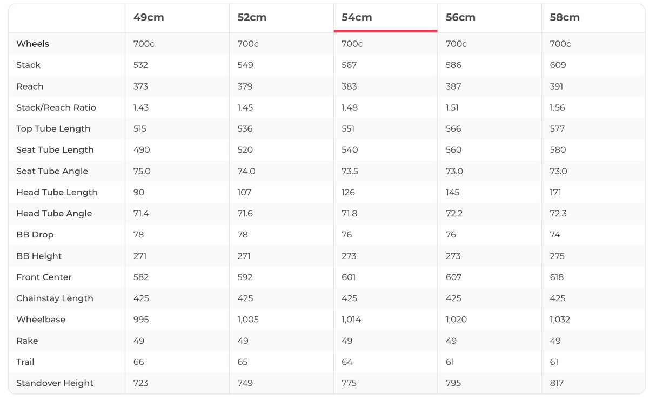
Task: Select the 49cm size column header
Action: [149, 17]
